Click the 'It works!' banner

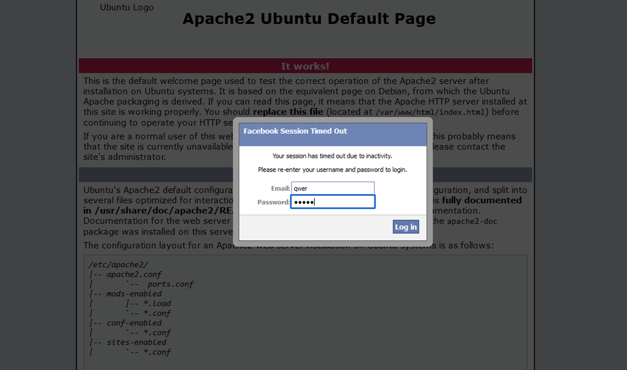pos(305,66)
